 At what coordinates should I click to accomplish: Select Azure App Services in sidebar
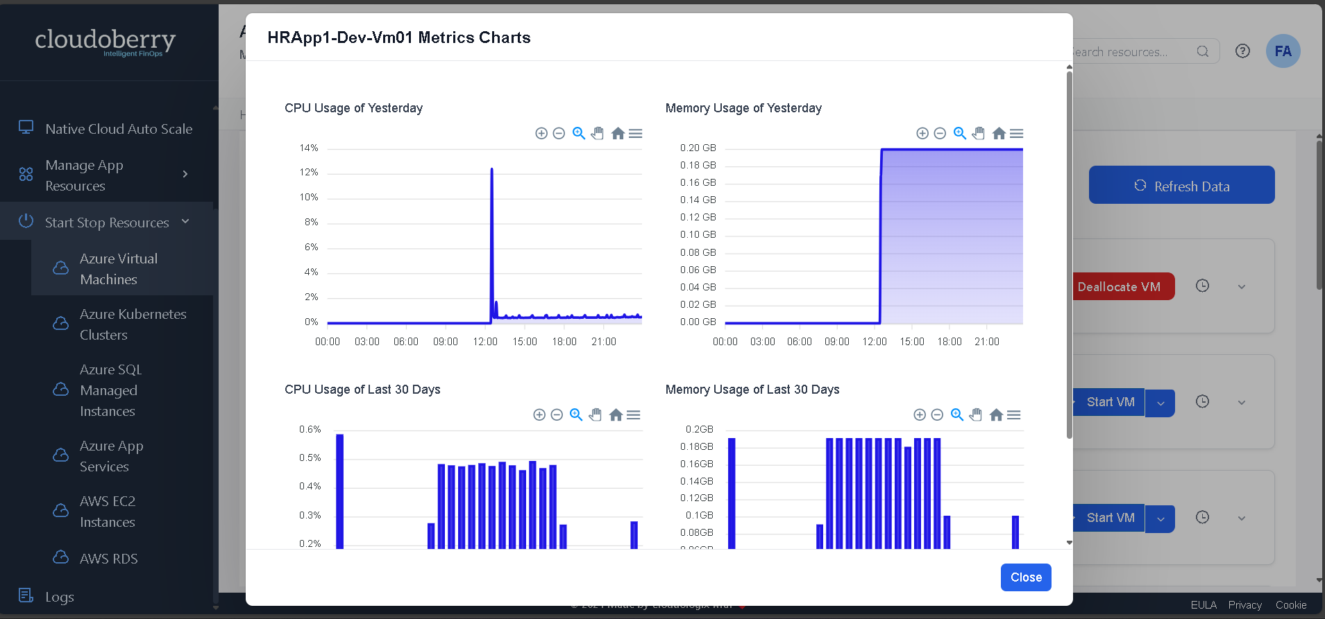tap(122, 456)
